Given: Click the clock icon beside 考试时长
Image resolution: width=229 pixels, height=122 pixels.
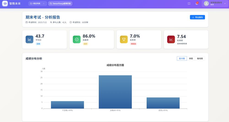Looking at the screenshot, I should (x=71, y=22).
